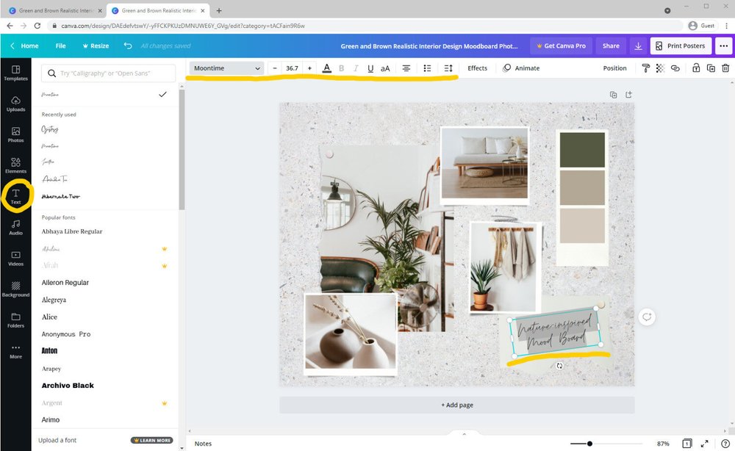Open the Templates panel
735x451 pixels.
click(x=15, y=72)
